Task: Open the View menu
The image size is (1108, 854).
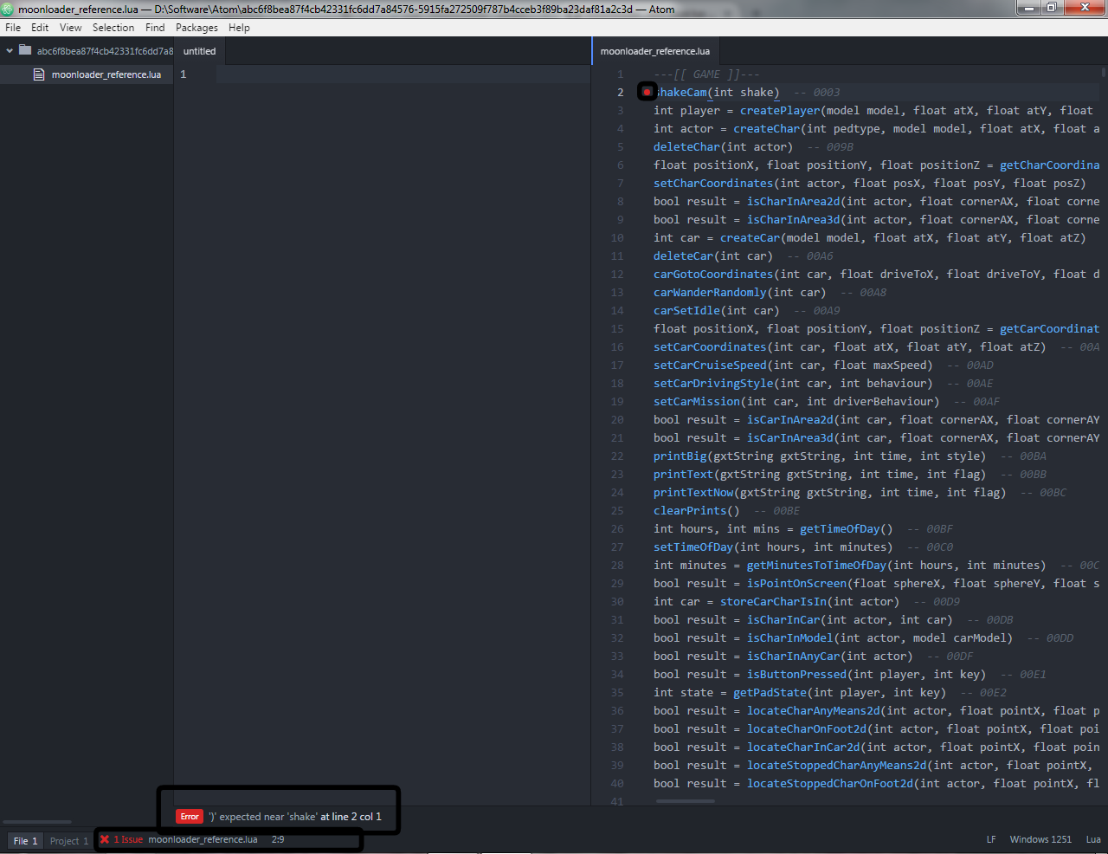Action: tap(71, 28)
